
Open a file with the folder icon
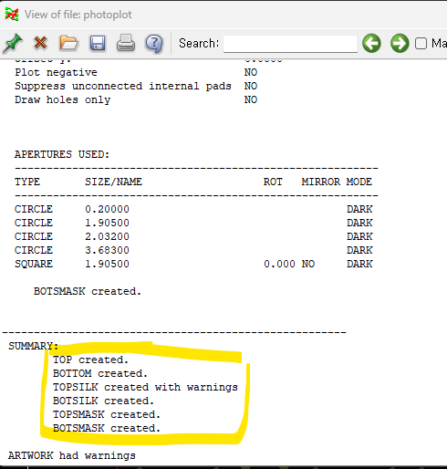68,43
